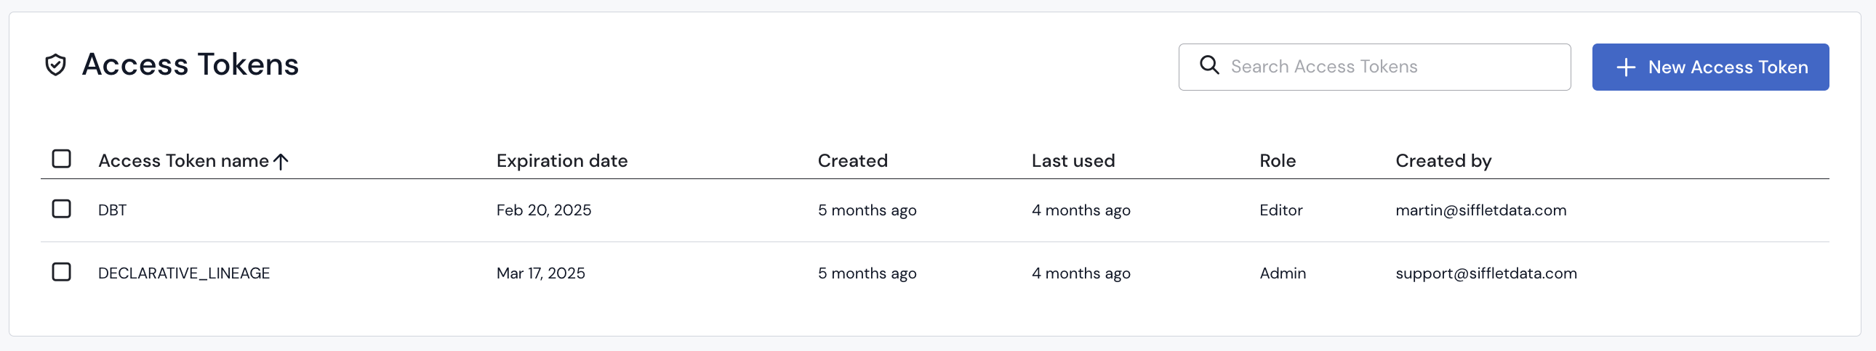1876x351 pixels.
Task: Click the Feb 20, 2025 expiration date
Action: 543,211
